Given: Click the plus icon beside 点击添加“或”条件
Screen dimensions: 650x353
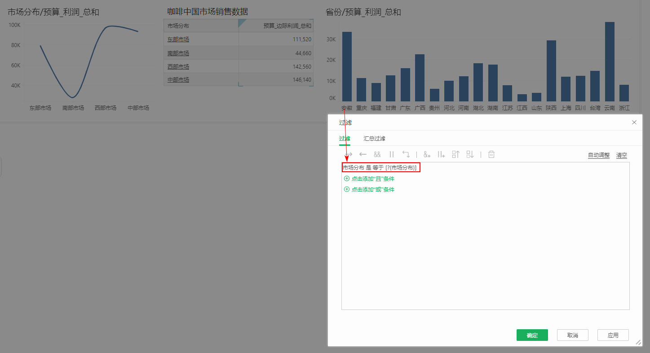Looking at the screenshot, I should (x=346, y=189).
